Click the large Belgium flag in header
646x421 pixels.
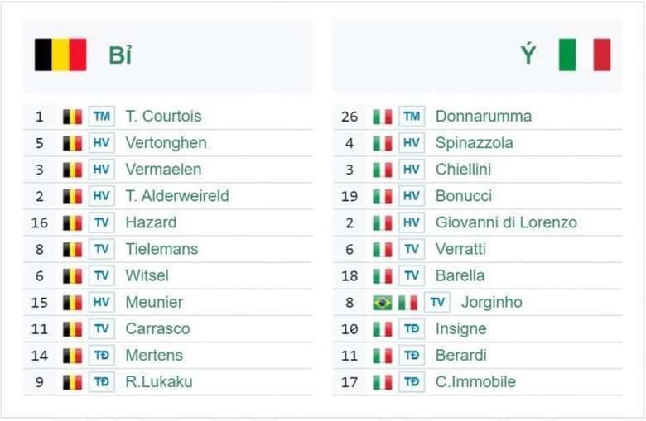tap(60, 55)
